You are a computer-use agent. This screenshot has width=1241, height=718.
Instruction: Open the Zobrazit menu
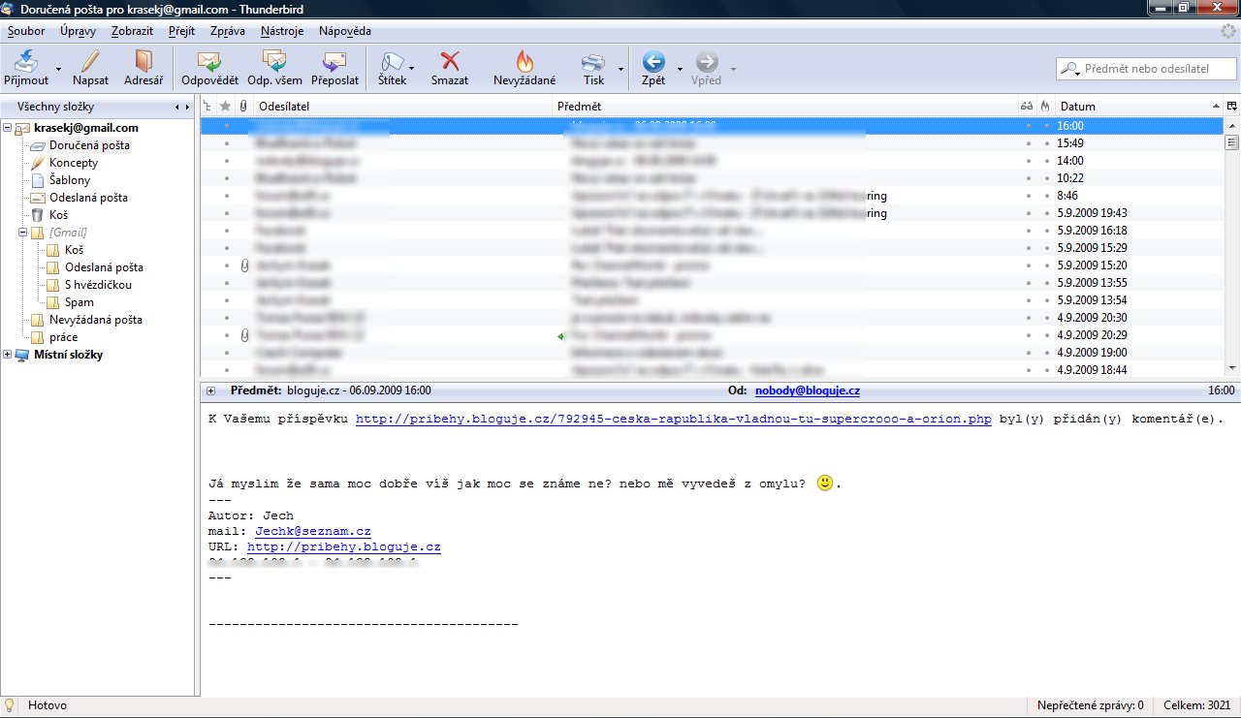(x=132, y=31)
